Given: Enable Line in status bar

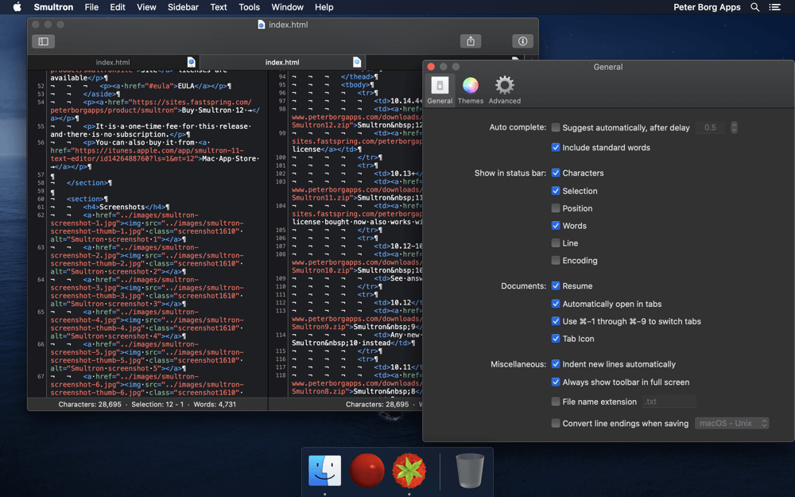Looking at the screenshot, I should point(556,243).
